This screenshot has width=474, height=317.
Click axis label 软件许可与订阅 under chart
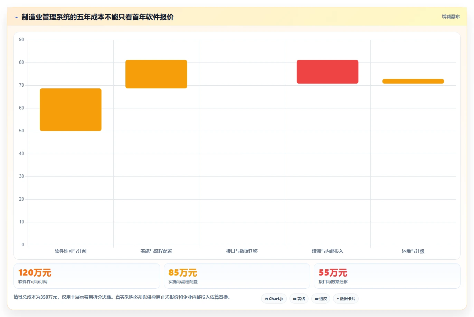click(x=70, y=251)
